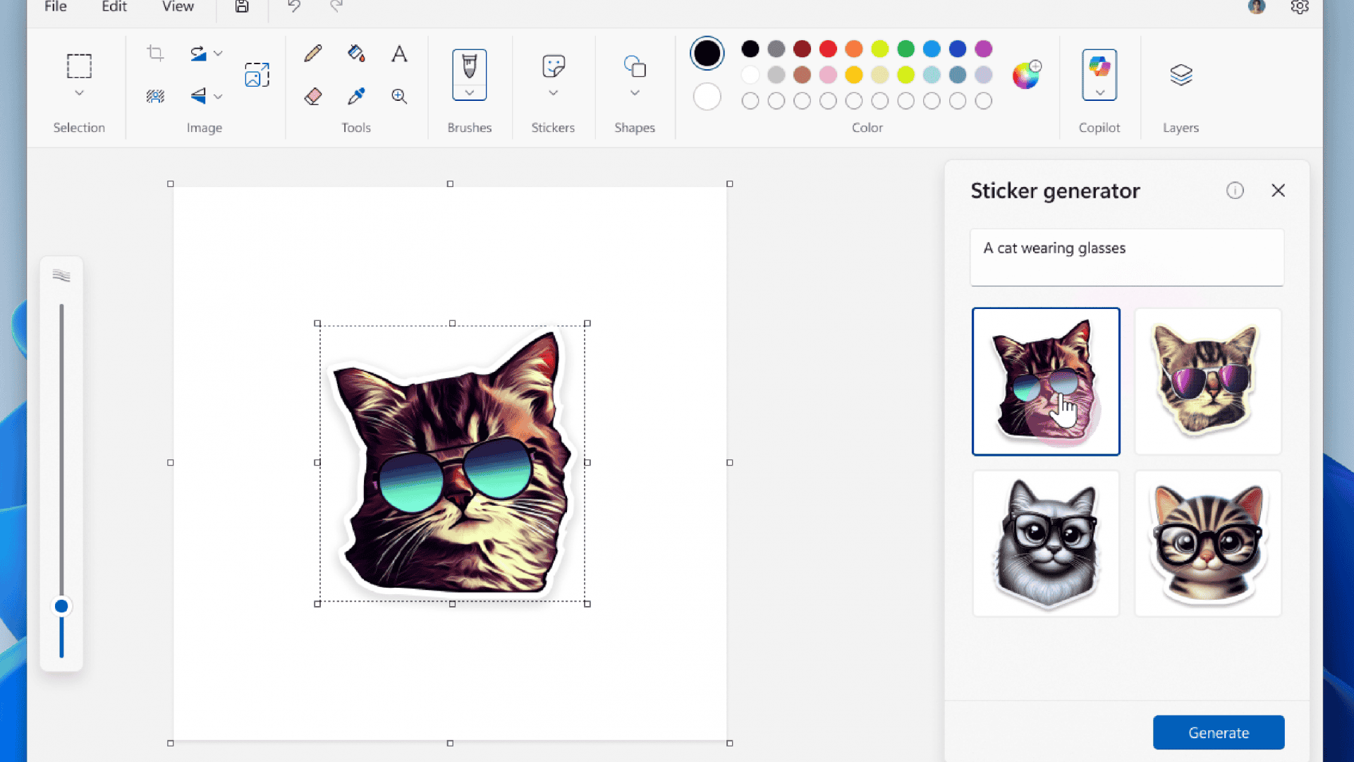Click the Rotate image icon

tap(198, 54)
